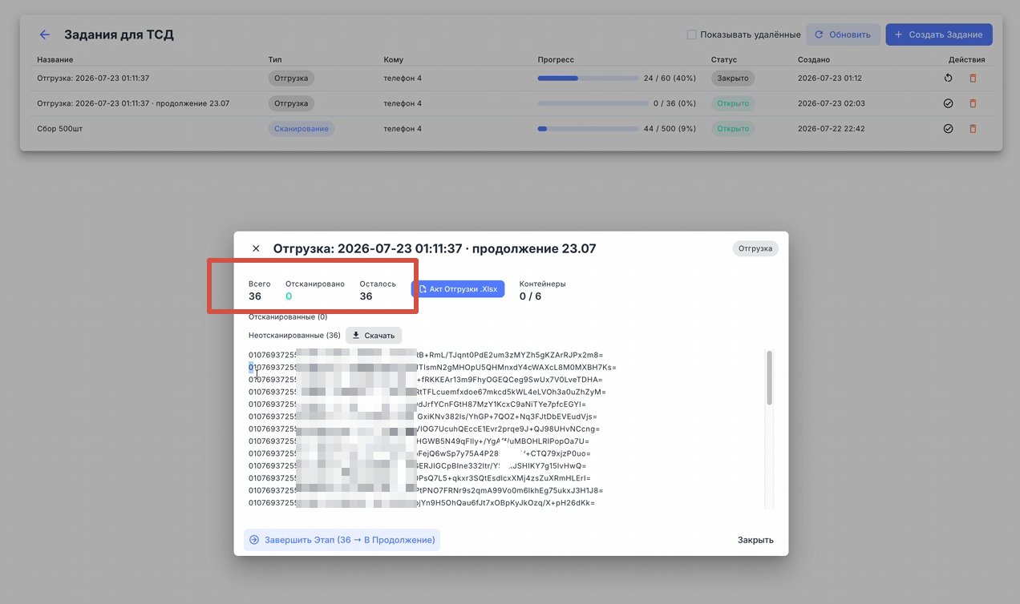Viewport: 1020px width, 604px height.
Task: Click the Скачать button for unscanned codes
Action: (374, 335)
